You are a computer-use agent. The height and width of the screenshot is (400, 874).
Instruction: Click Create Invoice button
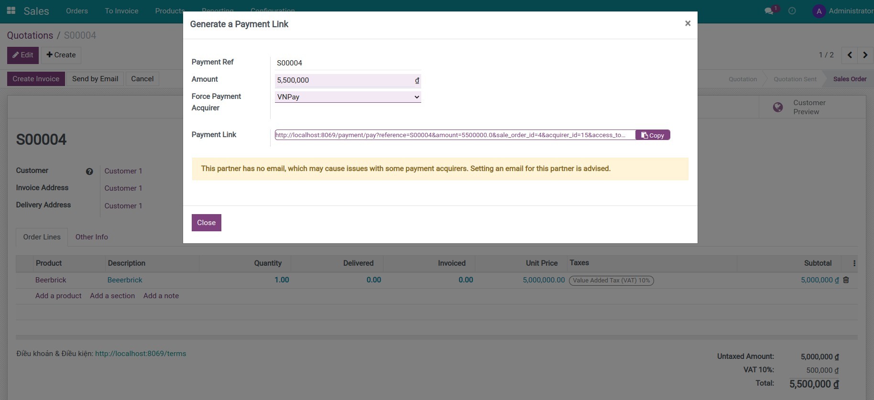[36, 79]
